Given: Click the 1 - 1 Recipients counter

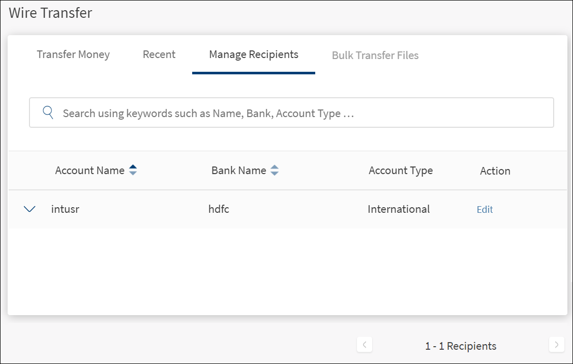Looking at the screenshot, I should pyautogui.click(x=461, y=346).
